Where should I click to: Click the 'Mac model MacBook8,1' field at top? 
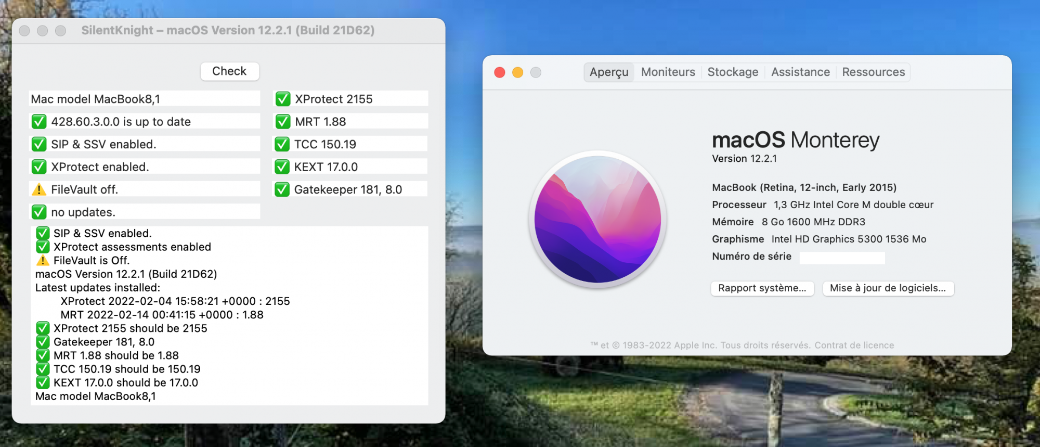pos(145,99)
